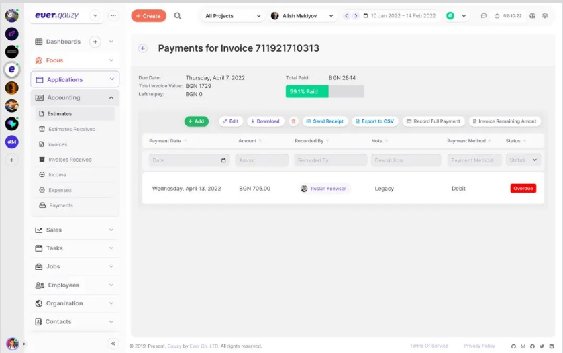Image resolution: width=563 pixels, height=353 pixels.
Task: Open the chat messages icon
Action: pyautogui.click(x=484, y=15)
